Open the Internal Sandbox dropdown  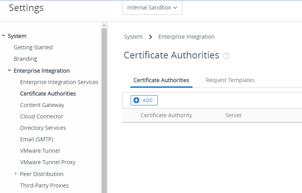[x=152, y=7]
